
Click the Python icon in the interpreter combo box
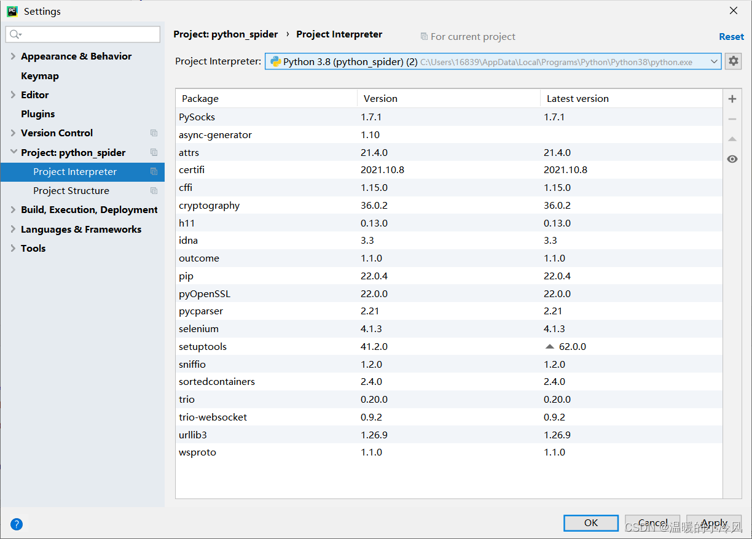click(x=276, y=61)
